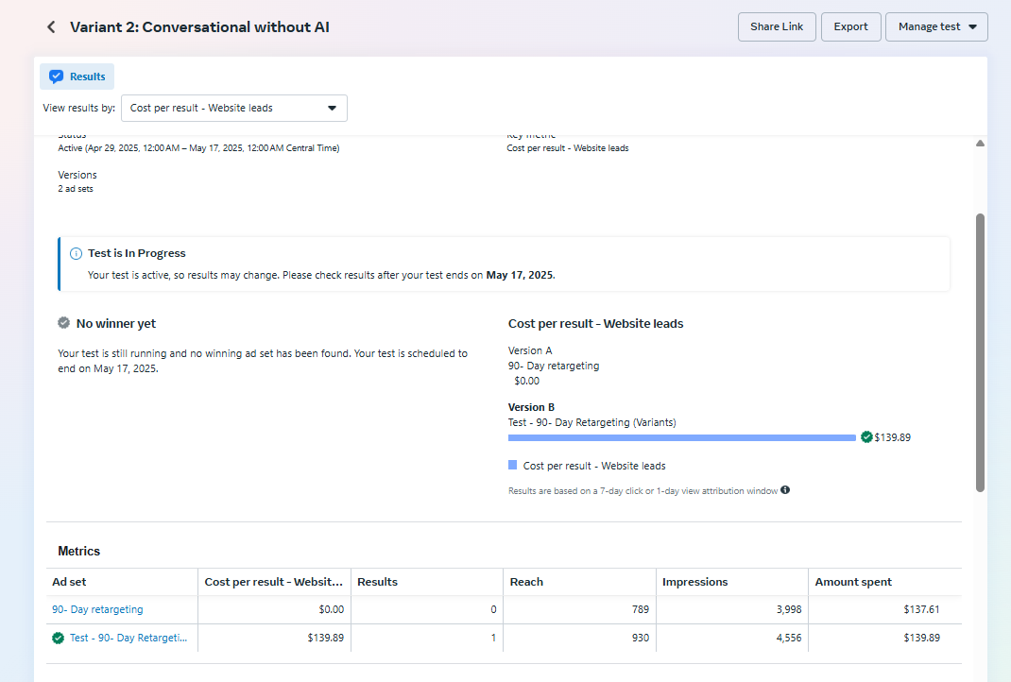The width and height of the screenshot is (1011, 682).
Task: Click the attribution window info icon
Action: tap(784, 490)
